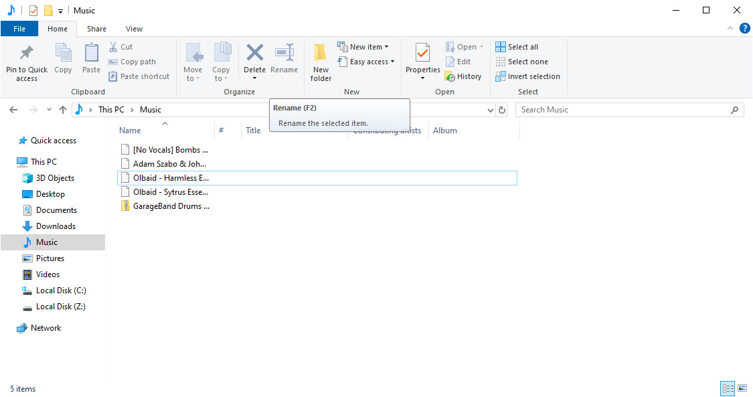753x397 pixels.
Task: Click the History icon in Open group
Action: pos(450,76)
